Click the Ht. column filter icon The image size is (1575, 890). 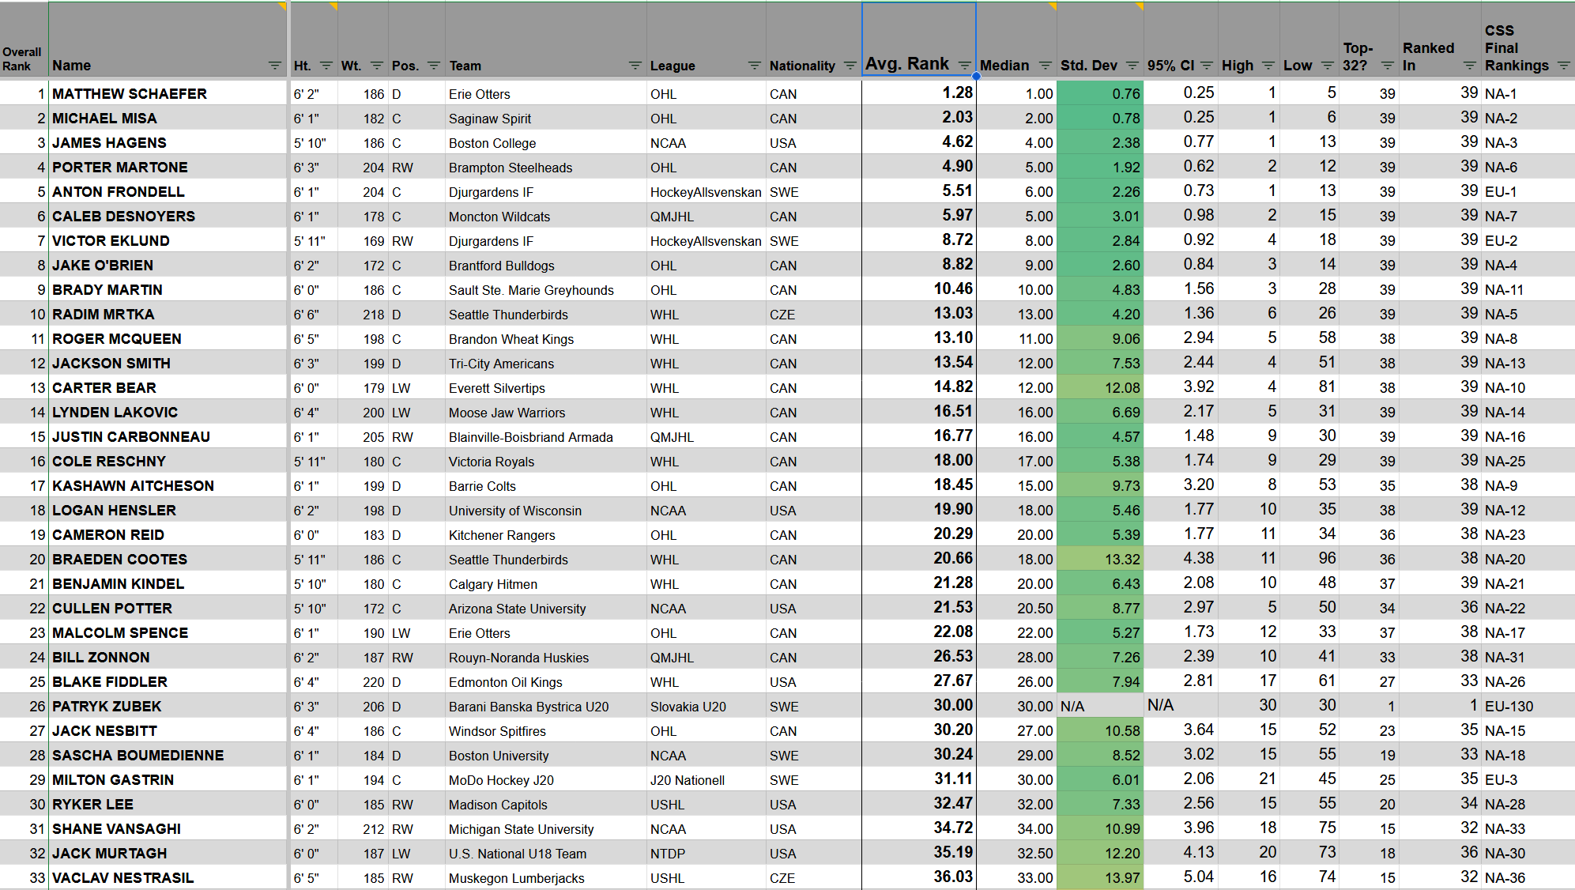(326, 66)
